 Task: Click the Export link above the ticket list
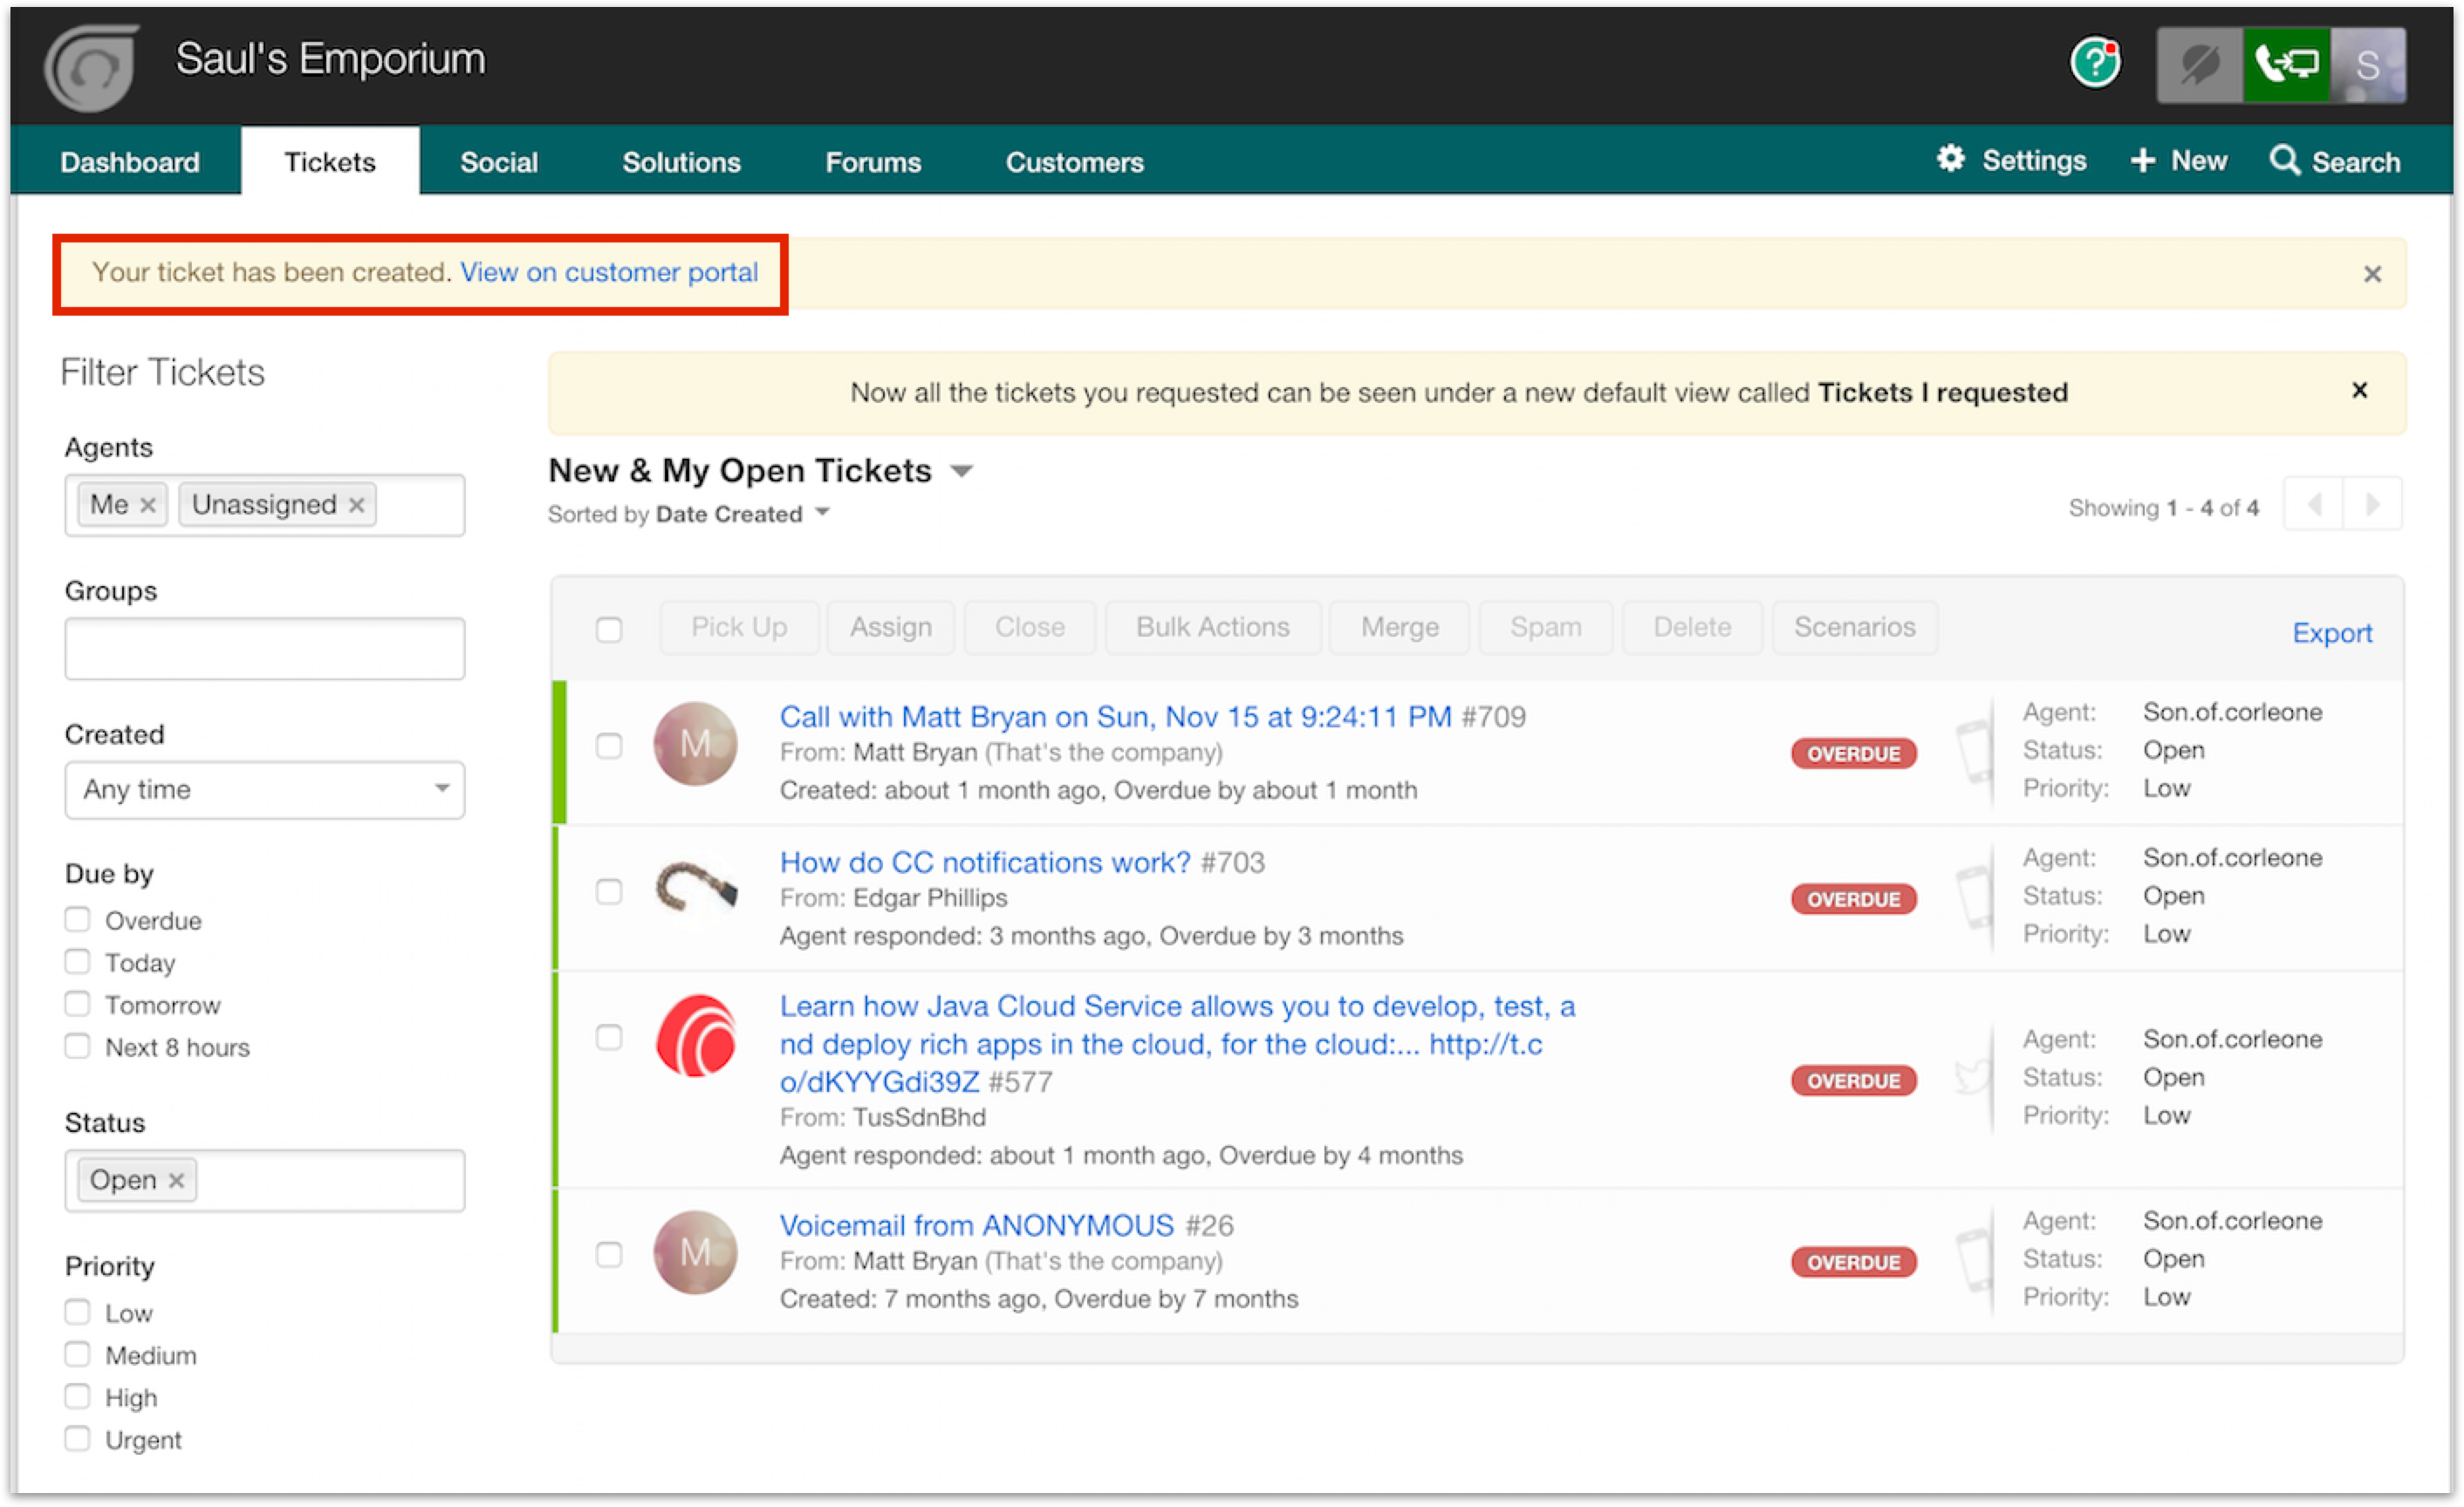[x=2332, y=632]
